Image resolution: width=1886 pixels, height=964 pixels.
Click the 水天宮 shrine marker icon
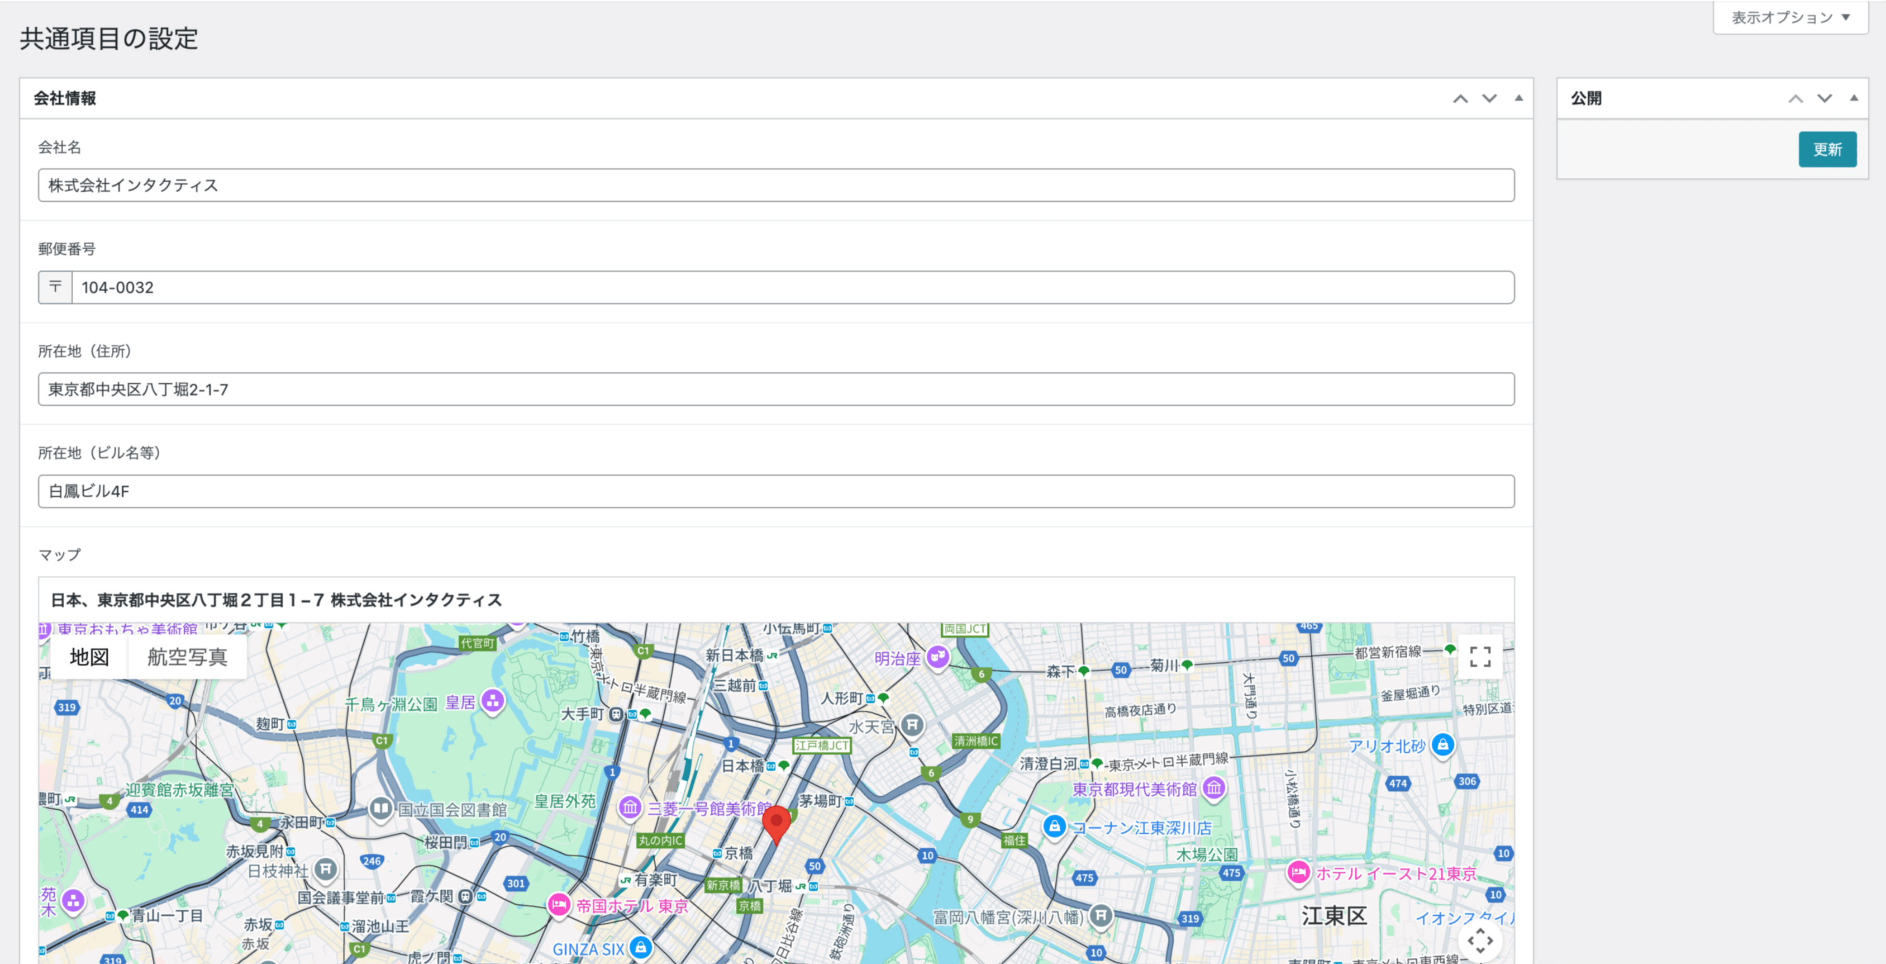912,725
